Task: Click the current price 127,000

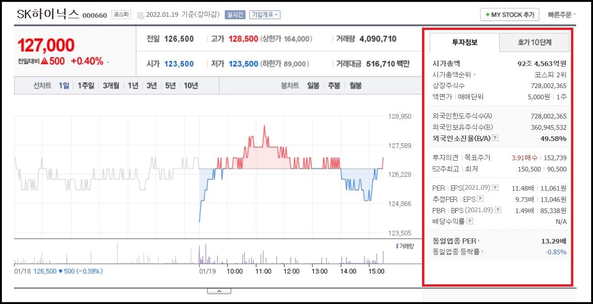Action: [46, 45]
